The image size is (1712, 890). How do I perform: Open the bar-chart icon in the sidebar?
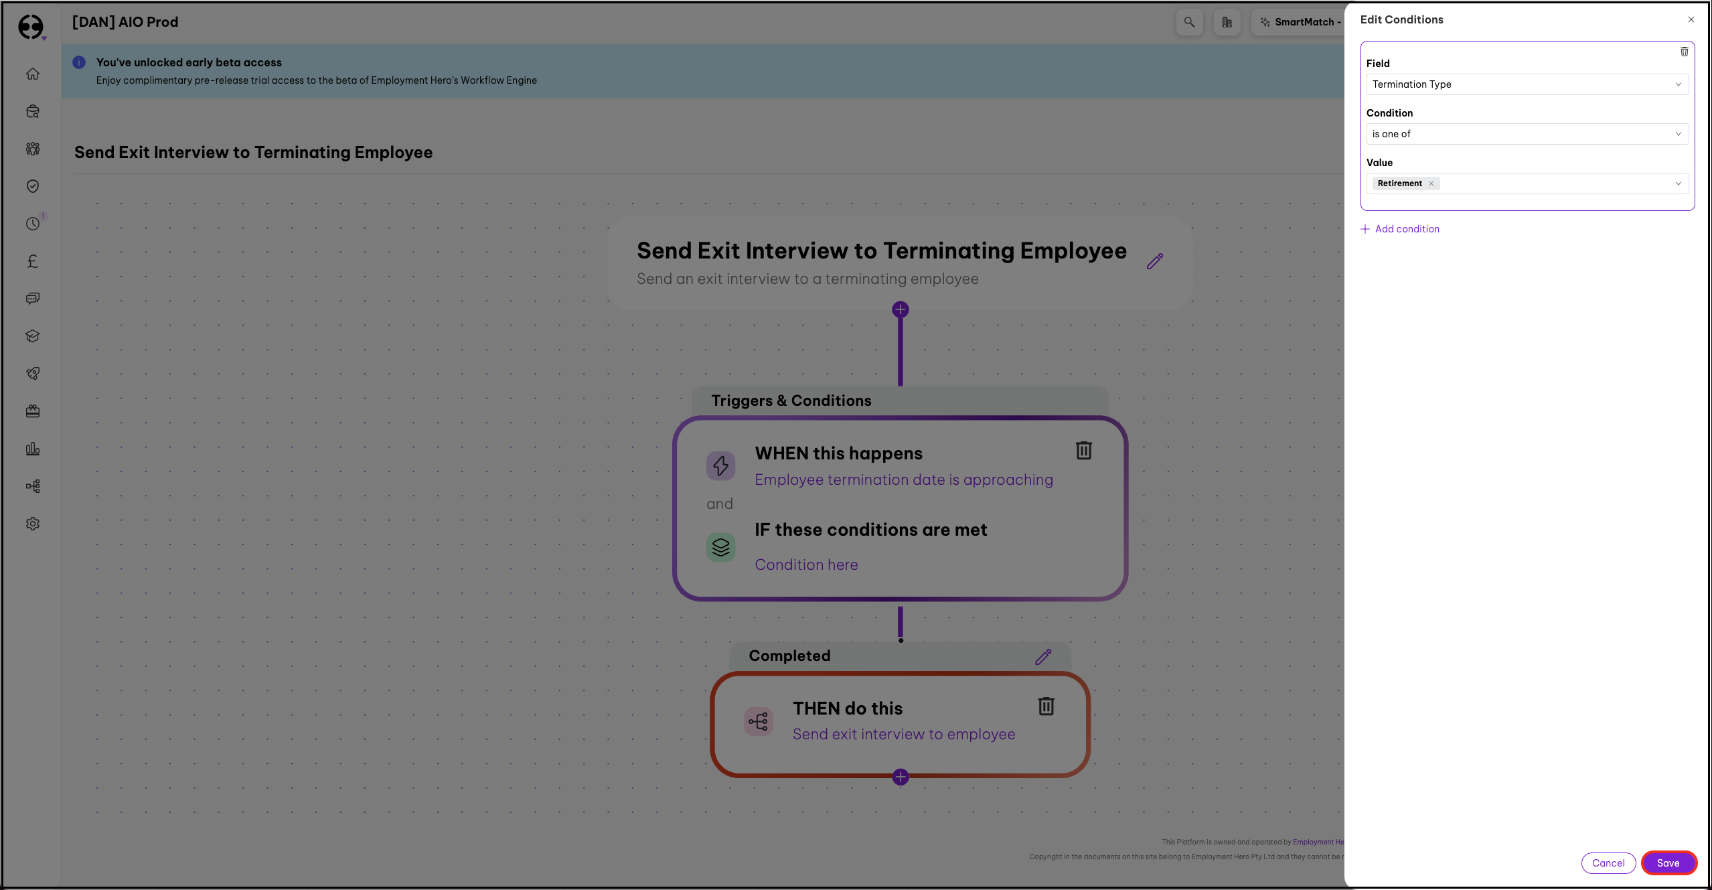pos(33,449)
